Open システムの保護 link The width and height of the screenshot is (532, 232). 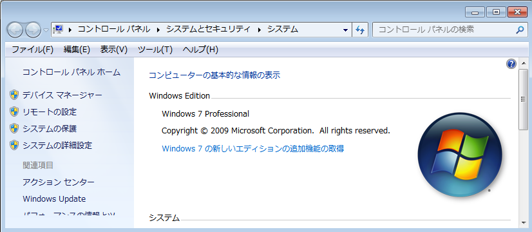50,129
